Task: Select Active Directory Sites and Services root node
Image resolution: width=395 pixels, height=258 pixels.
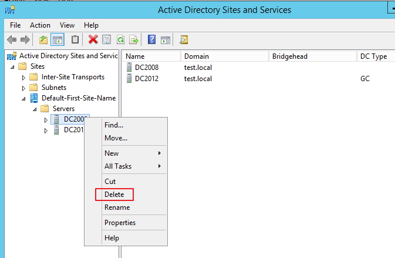Action: pos(69,56)
